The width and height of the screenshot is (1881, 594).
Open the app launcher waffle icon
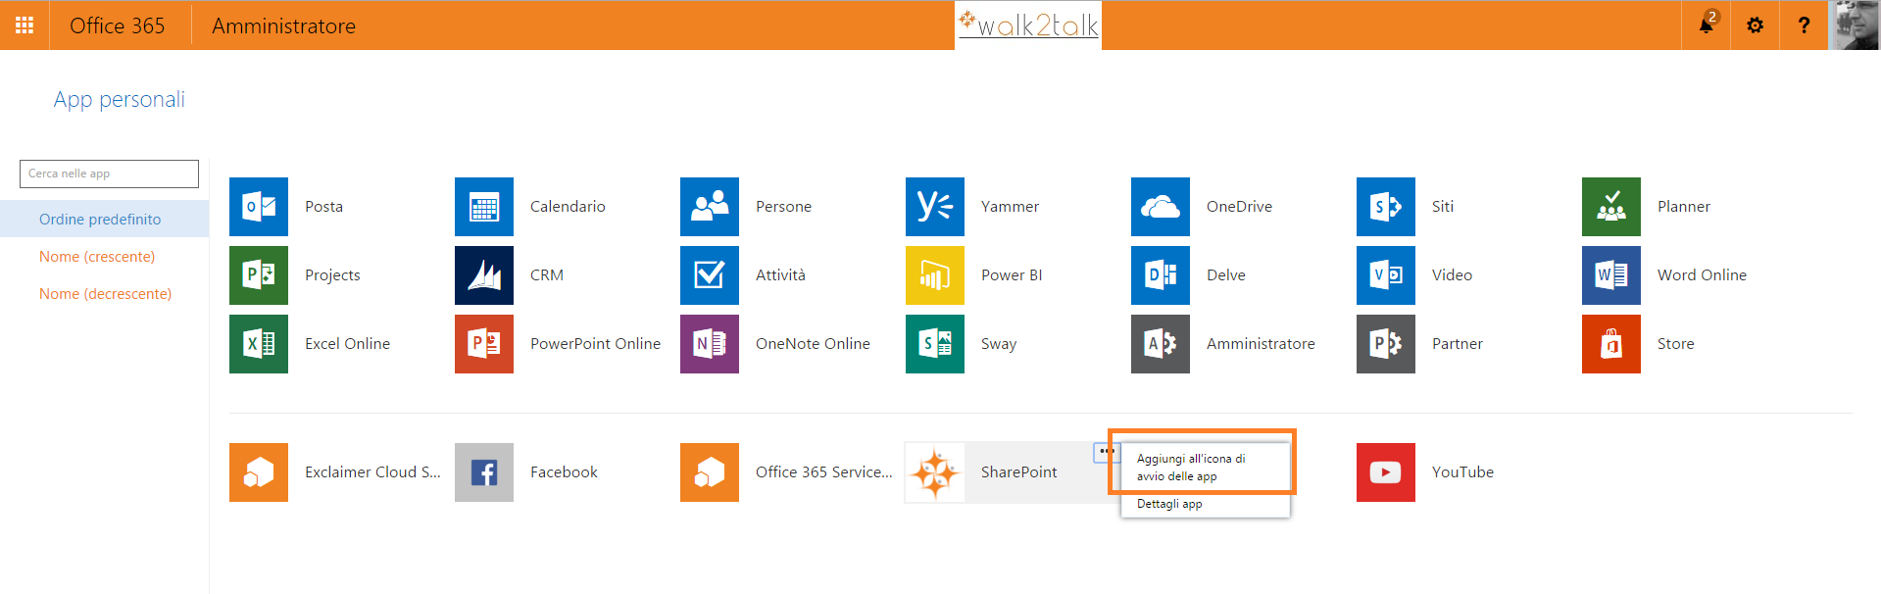click(25, 25)
